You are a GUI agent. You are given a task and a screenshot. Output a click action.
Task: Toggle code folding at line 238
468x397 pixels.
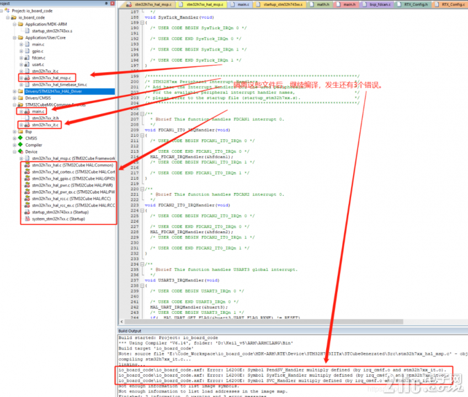[x=142, y=286]
